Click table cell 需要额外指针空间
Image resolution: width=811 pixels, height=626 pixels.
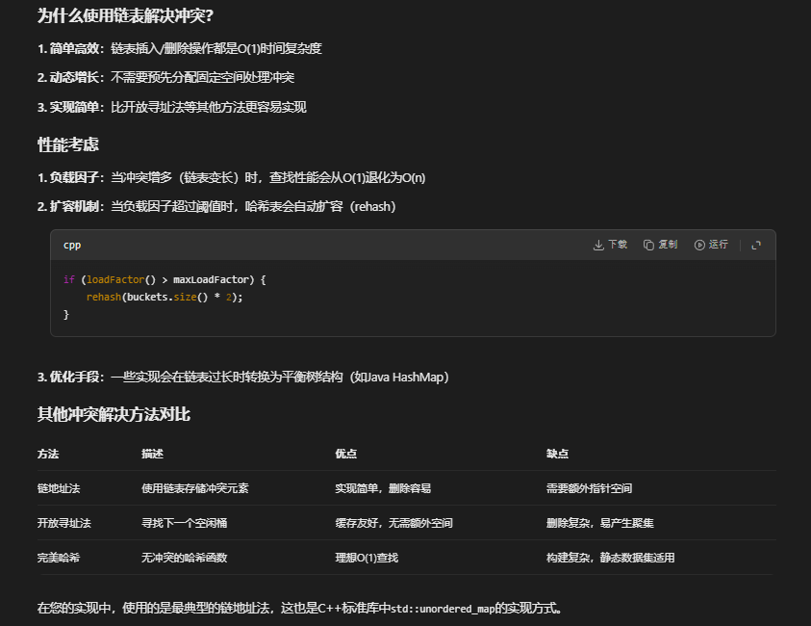coord(589,488)
